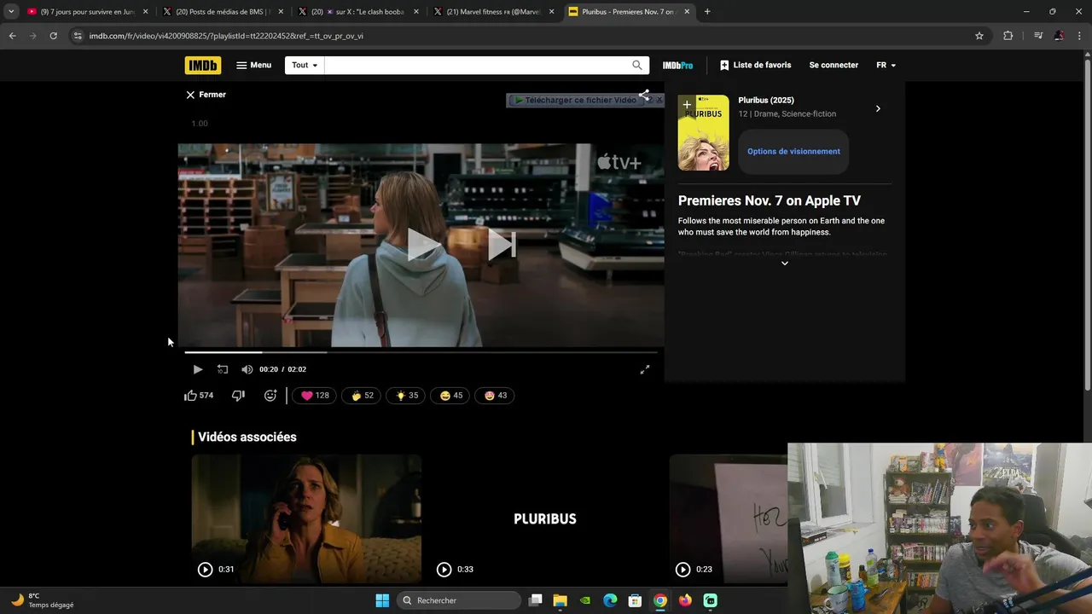Screen dimensions: 1092x614
Task: Add Pluribus poster to watchlist
Action: (687, 105)
